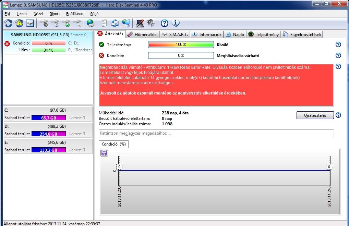Click the globe over disk toolbar icon

click(x=91, y=23)
